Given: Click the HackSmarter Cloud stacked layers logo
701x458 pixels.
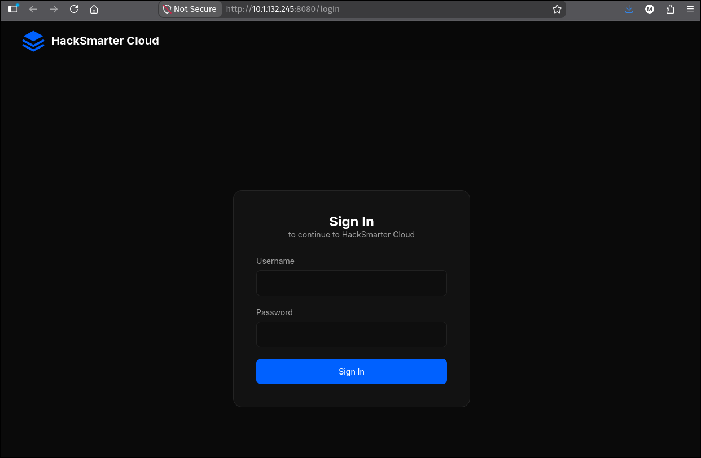Looking at the screenshot, I should pos(33,41).
